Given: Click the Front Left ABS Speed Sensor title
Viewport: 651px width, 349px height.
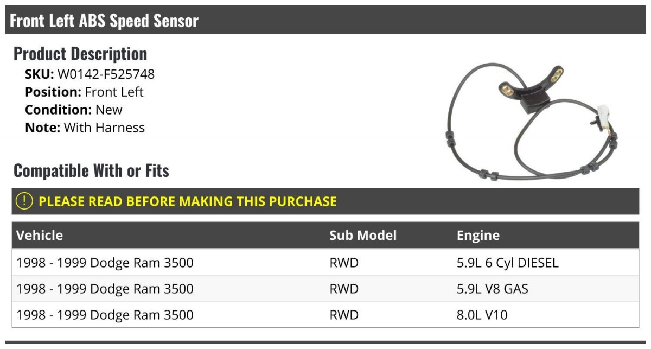Looking at the screenshot, I should [x=104, y=21].
